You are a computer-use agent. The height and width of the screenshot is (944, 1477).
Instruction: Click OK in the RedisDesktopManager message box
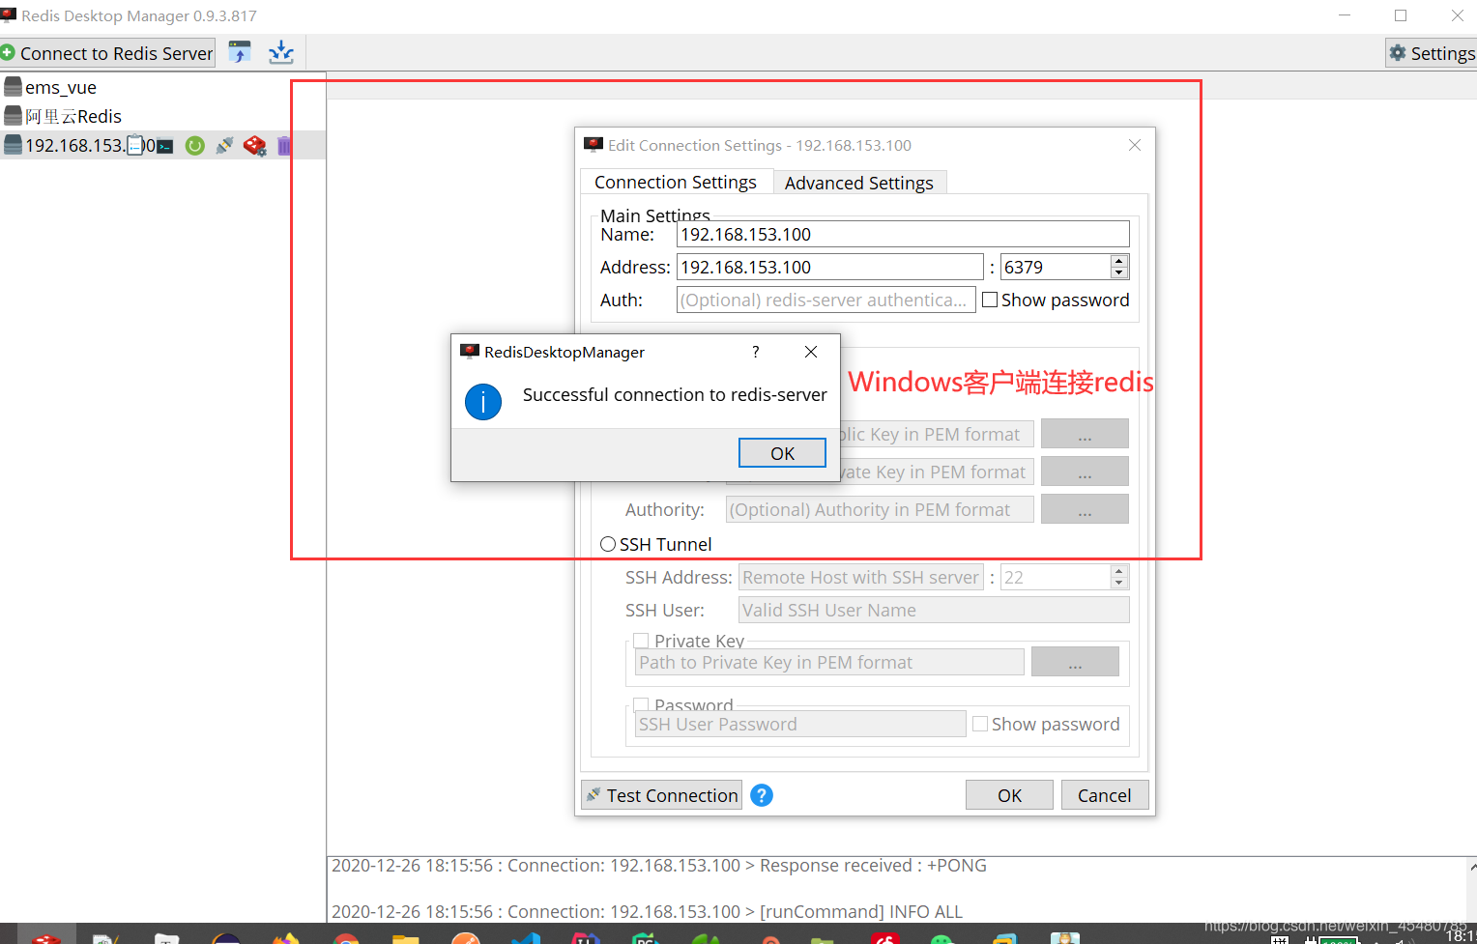782,453
